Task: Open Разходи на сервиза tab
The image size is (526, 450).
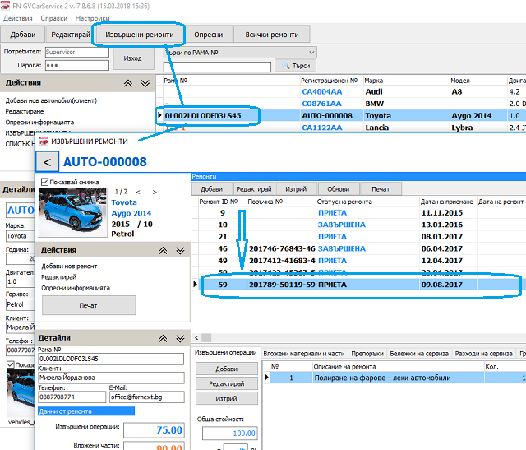Action: click(x=484, y=354)
